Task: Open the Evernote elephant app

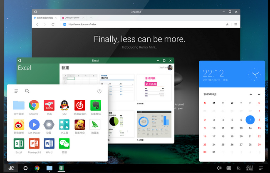Action: (95, 105)
